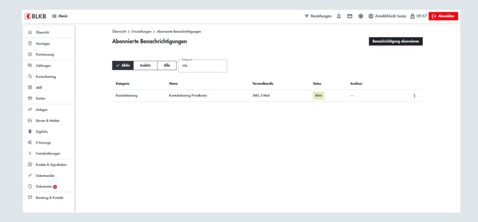Click the Beziehungen label in header
This screenshot has width=478, height=222.
[321, 16]
